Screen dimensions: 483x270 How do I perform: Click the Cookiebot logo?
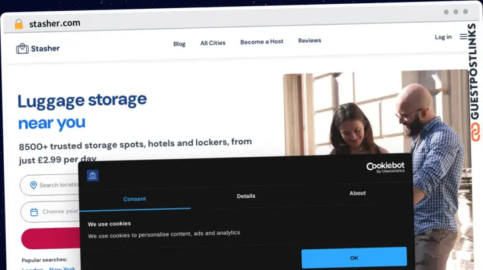click(385, 167)
